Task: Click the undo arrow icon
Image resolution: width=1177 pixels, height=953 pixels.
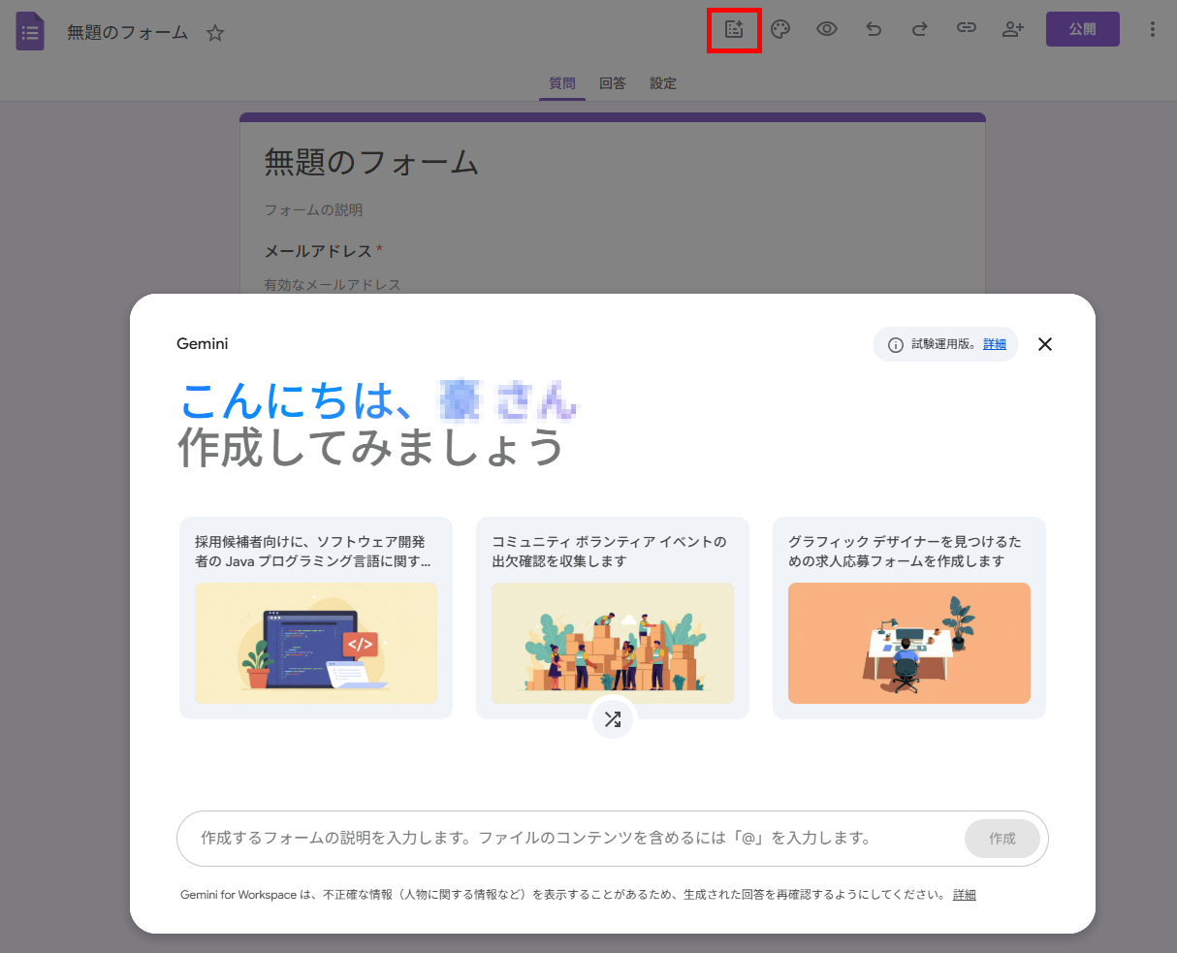Action: (x=874, y=29)
